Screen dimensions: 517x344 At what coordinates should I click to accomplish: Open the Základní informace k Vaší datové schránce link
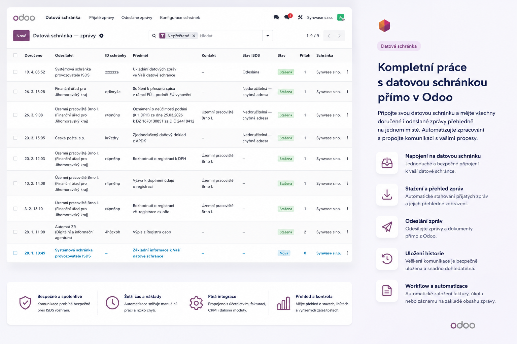pos(157,253)
